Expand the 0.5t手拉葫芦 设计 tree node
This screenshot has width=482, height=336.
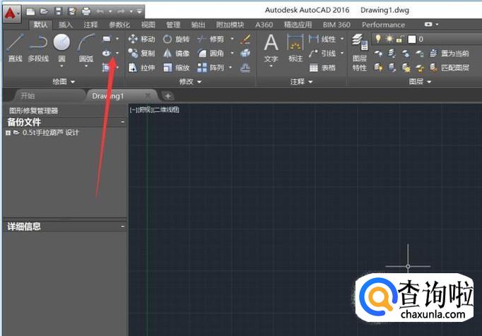click(8, 133)
